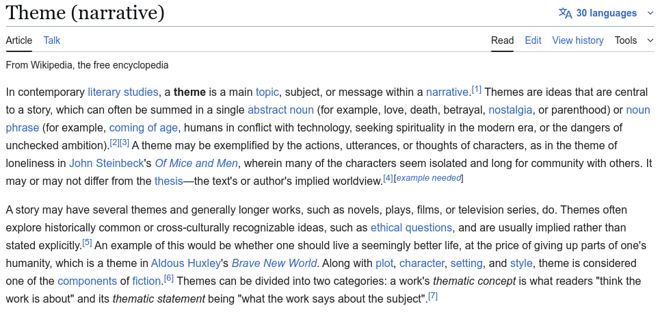Follow the literary studies link
Image resolution: width=660 pixels, height=317 pixels.
click(123, 92)
